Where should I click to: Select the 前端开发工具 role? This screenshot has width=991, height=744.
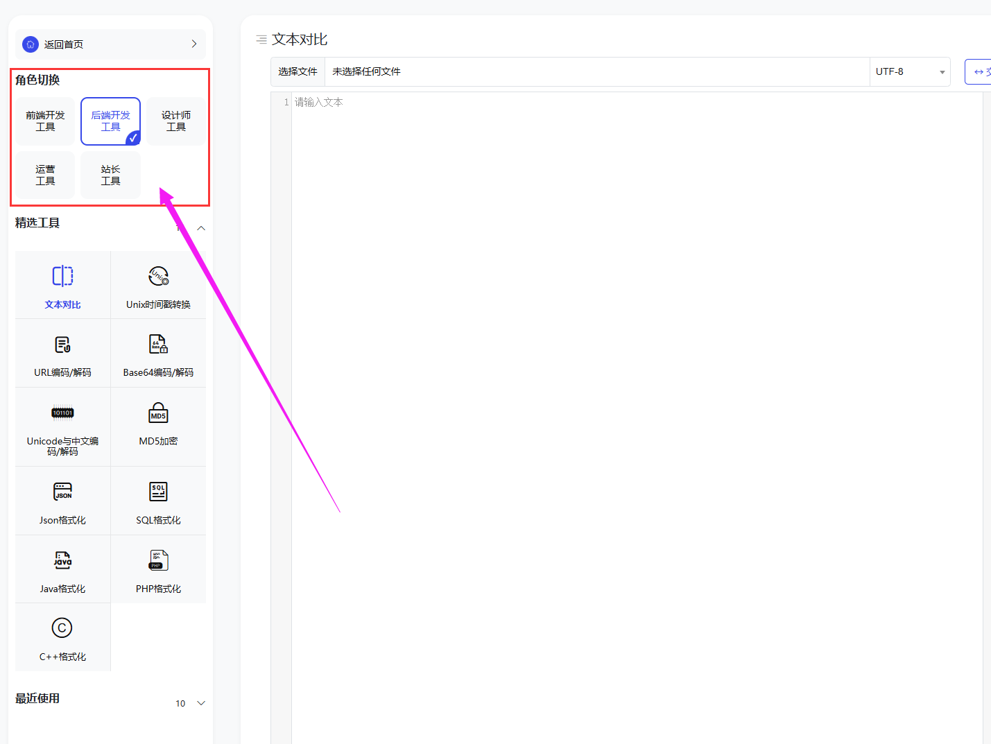[45, 121]
